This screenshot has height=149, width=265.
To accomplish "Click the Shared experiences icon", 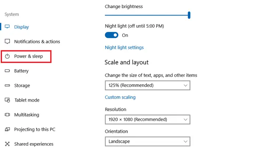I will (x=7, y=144).
